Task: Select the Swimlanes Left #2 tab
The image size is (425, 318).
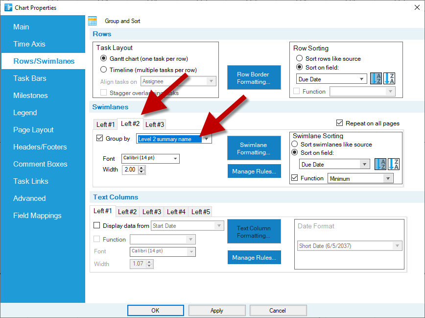Action: tap(130, 124)
